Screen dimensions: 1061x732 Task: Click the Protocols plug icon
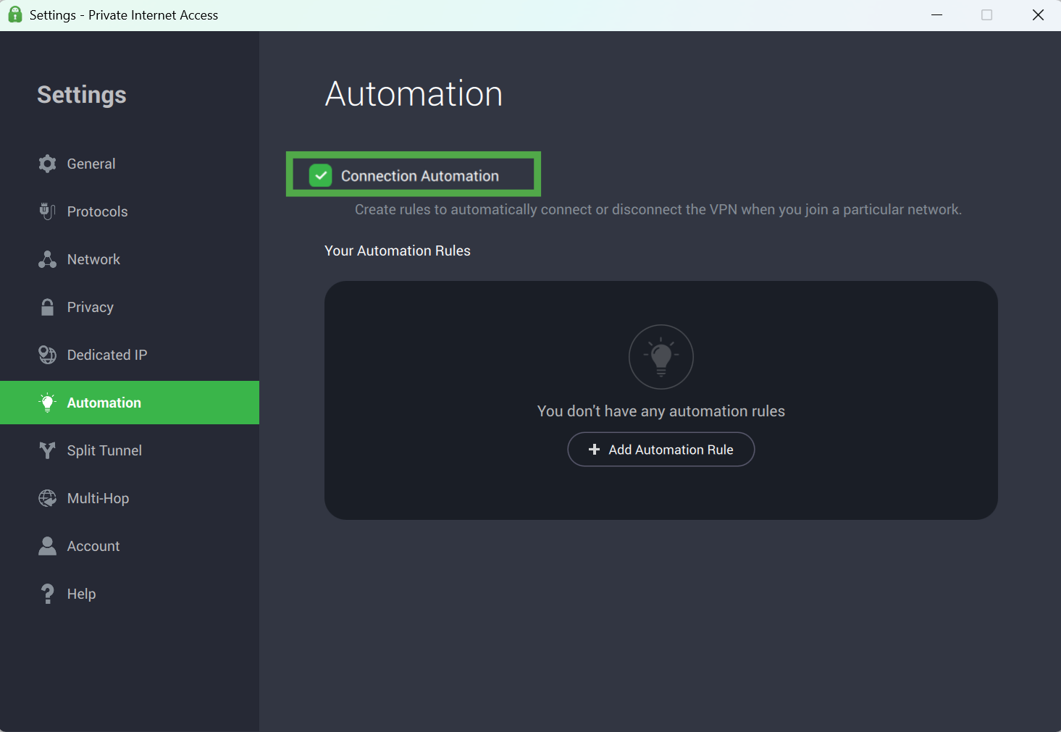pyautogui.click(x=47, y=211)
